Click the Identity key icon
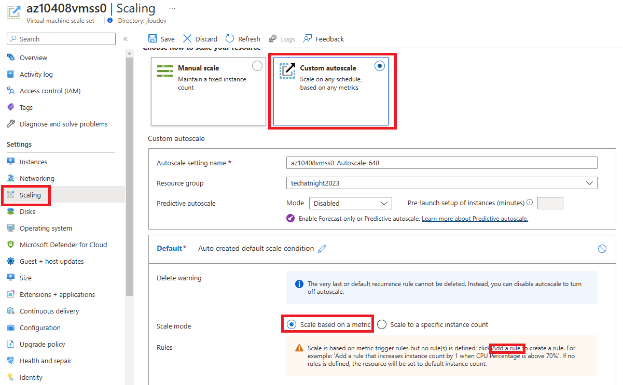623x385 pixels. (11, 377)
